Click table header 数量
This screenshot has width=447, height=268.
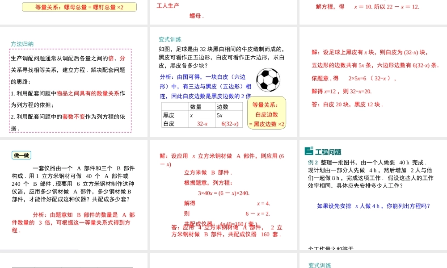(202, 107)
